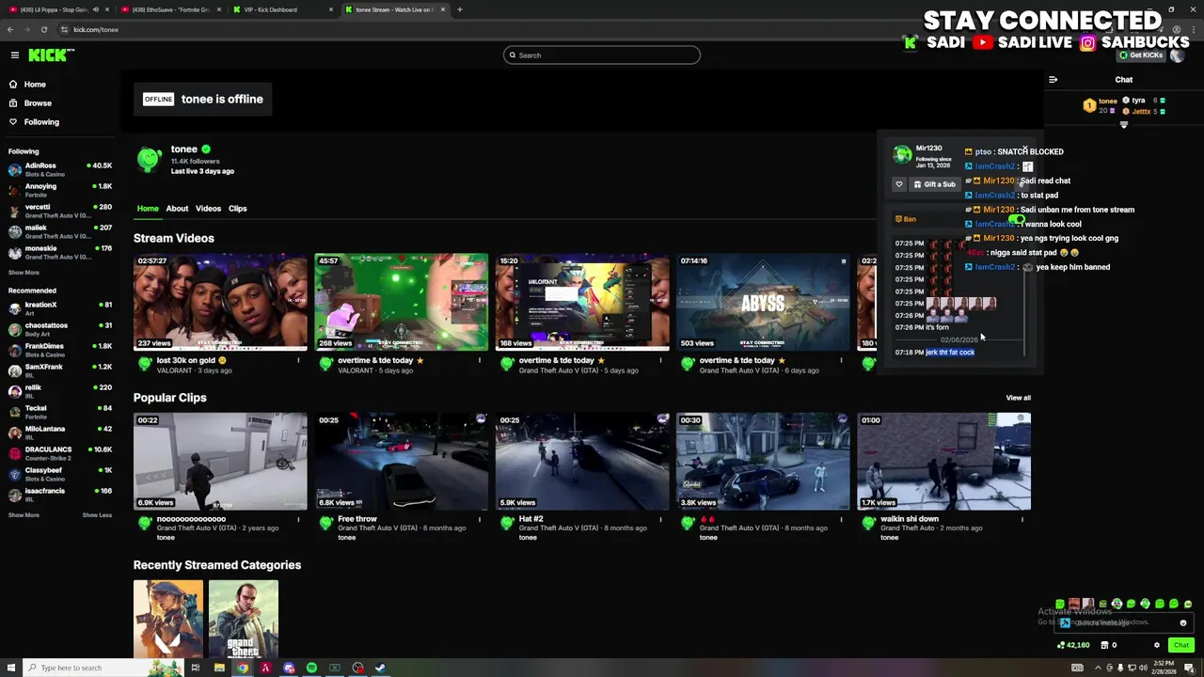Show More followed channels
1204x677 pixels.
tap(24, 273)
